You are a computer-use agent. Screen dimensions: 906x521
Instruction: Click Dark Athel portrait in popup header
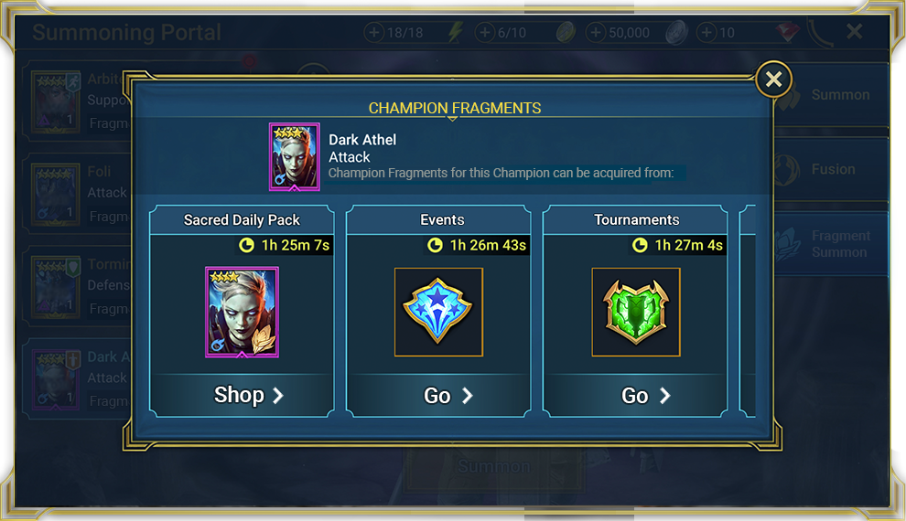coord(294,156)
